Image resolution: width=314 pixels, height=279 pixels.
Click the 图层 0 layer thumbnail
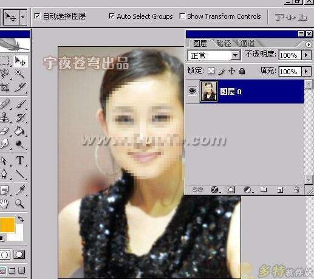[209, 91]
